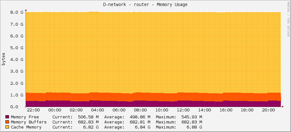
Task: Click the orange Memory Buffers legend swatch
Action: click(x=7, y=122)
